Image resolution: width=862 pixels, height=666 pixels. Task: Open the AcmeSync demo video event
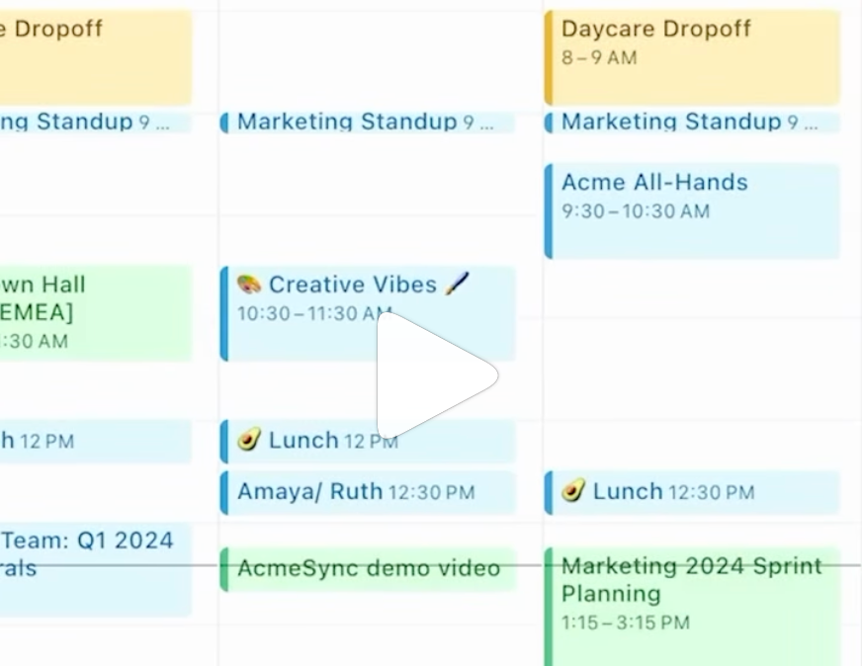click(368, 569)
